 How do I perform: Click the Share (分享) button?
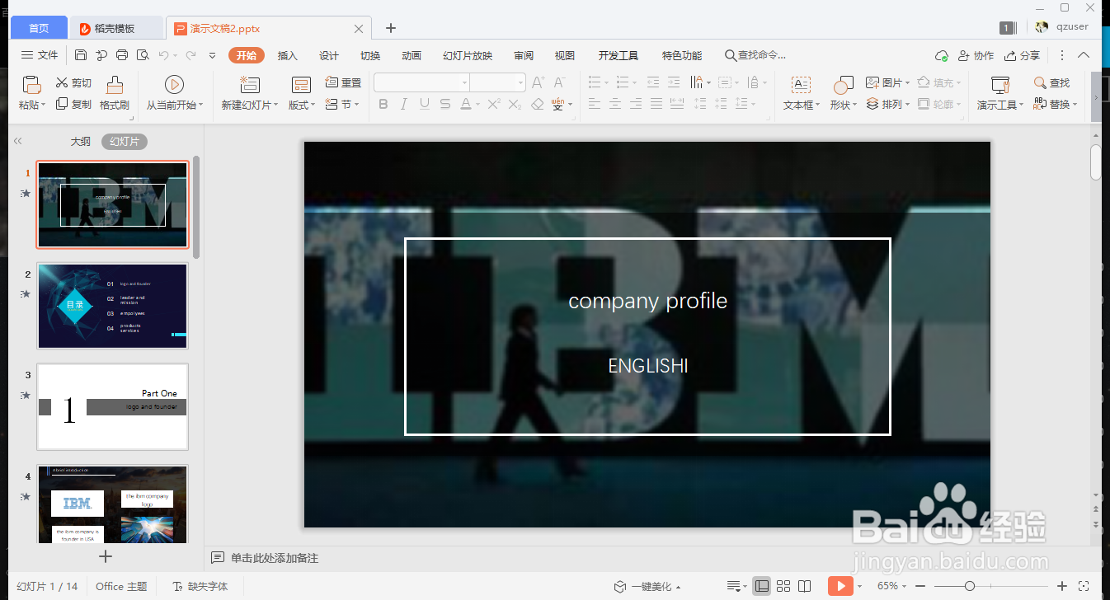tap(1022, 55)
